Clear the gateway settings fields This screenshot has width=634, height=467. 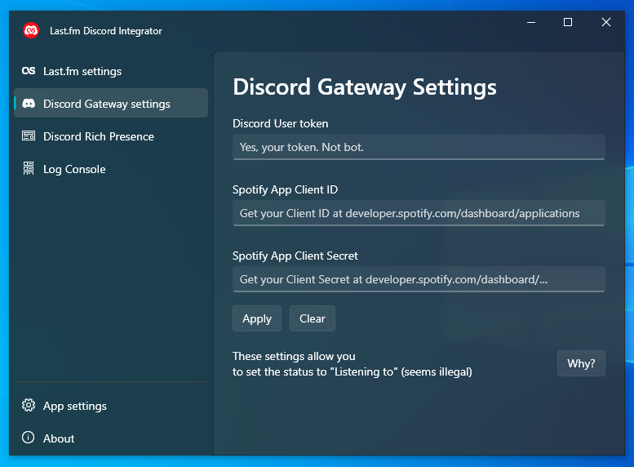pos(313,318)
